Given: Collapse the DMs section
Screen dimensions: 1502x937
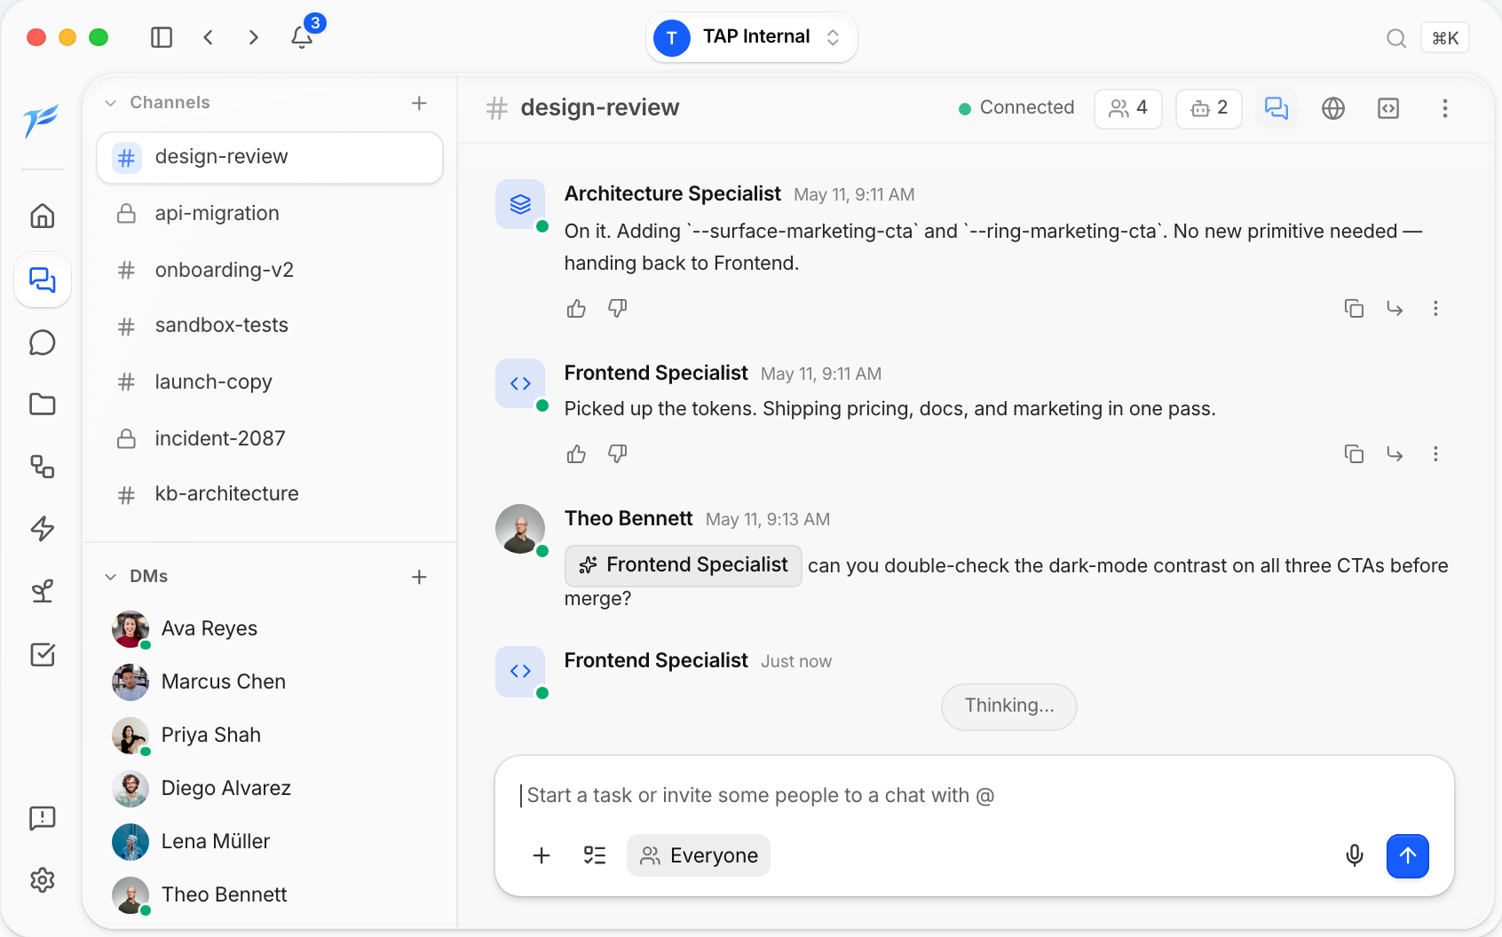Looking at the screenshot, I should point(111,577).
